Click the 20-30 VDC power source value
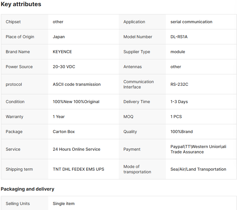Screen dimensions: 237x210 [x=64, y=67]
